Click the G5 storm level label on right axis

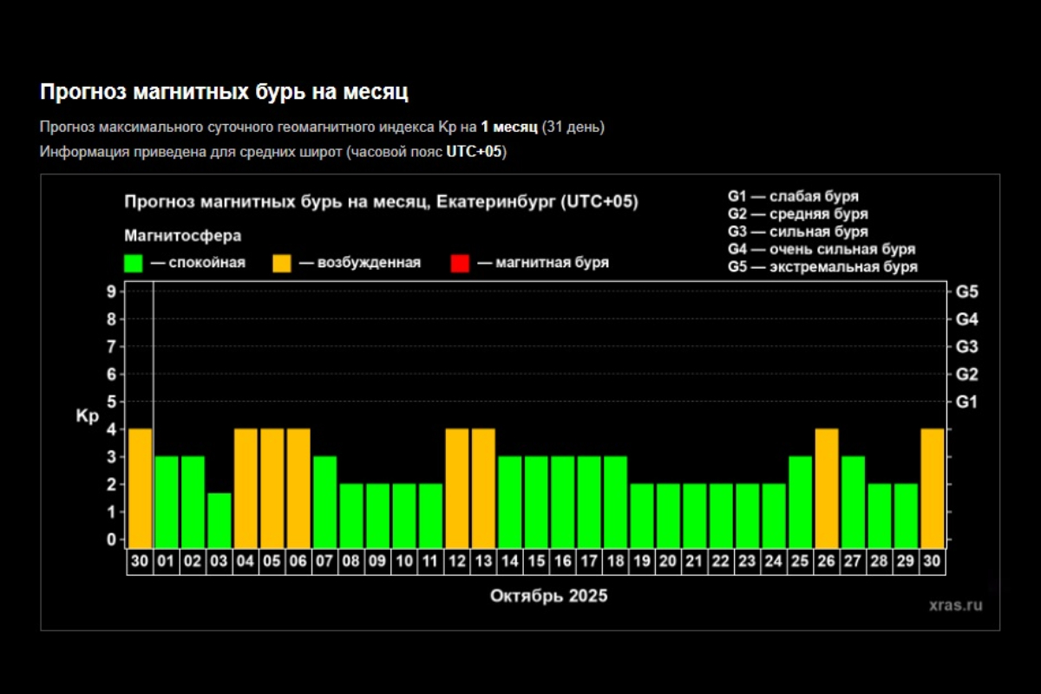966,291
